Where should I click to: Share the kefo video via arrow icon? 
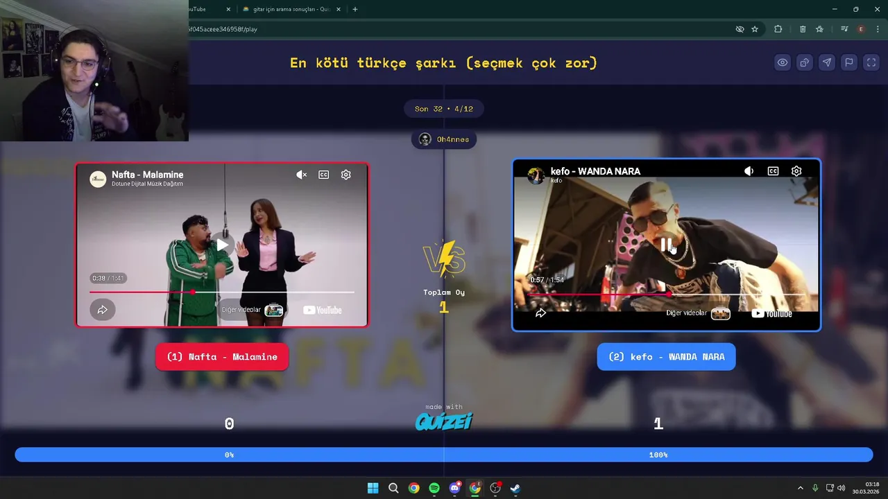(x=541, y=313)
